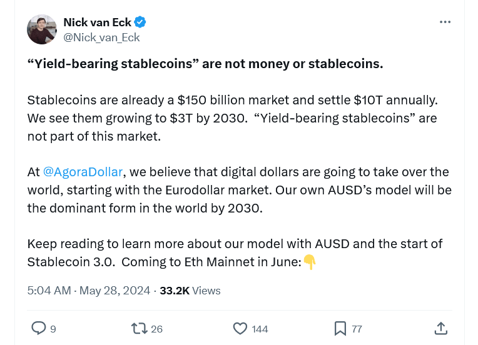Click the share upload icon

440,328
